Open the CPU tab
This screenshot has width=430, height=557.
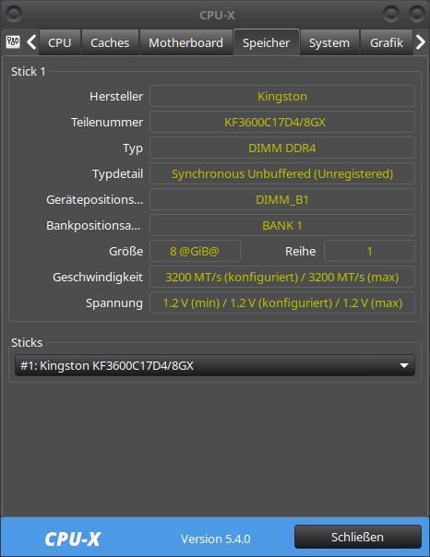click(60, 42)
